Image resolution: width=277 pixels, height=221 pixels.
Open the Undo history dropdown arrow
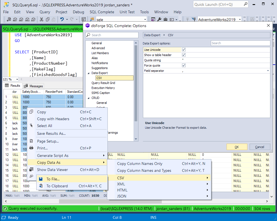(67, 19)
